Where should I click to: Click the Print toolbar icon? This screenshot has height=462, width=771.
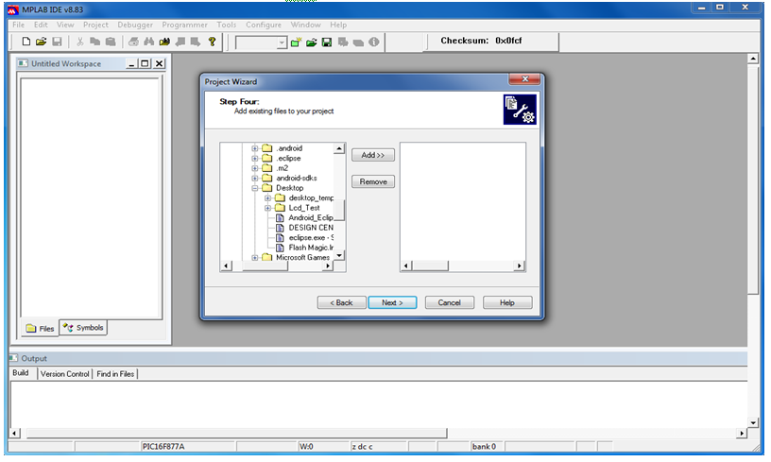pyautogui.click(x=133, y=42)
